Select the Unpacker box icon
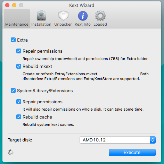 point(63,16)
